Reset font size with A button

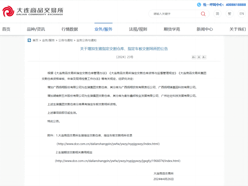(199, 57)
